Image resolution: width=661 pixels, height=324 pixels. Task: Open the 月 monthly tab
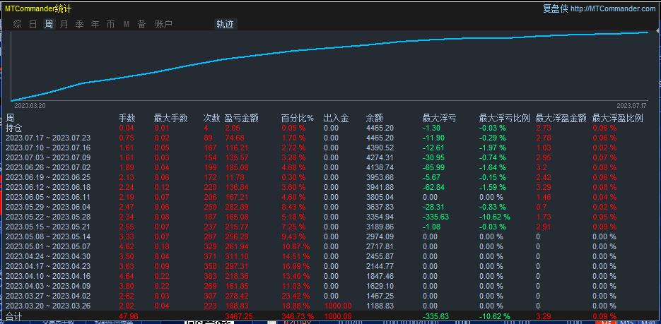(64, 25)
